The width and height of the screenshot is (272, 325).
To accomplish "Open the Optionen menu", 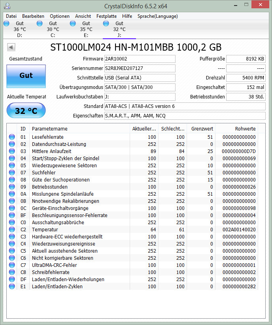I will click(x=60, y=16).
